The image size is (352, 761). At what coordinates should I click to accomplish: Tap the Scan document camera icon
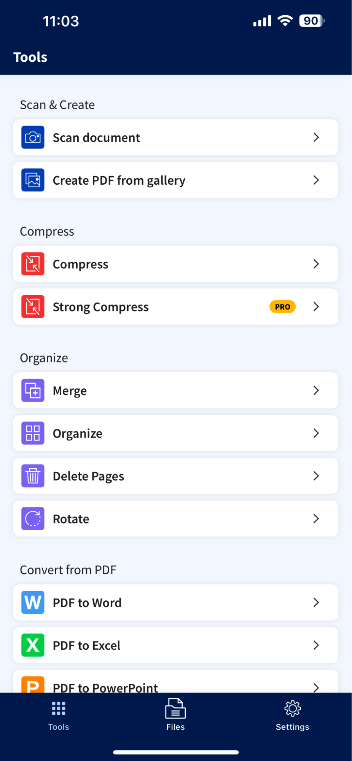(32, 137)
